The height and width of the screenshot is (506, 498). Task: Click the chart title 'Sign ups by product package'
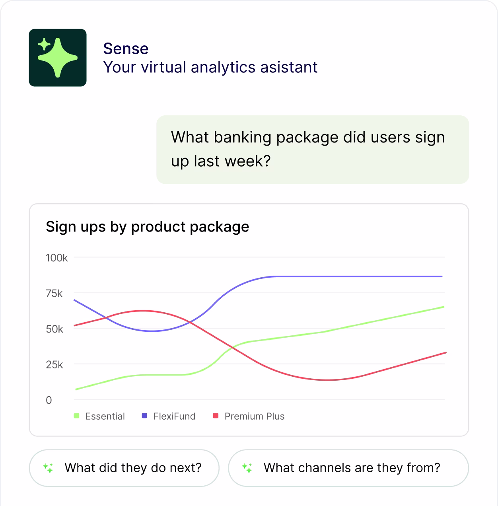coord(148,226)
